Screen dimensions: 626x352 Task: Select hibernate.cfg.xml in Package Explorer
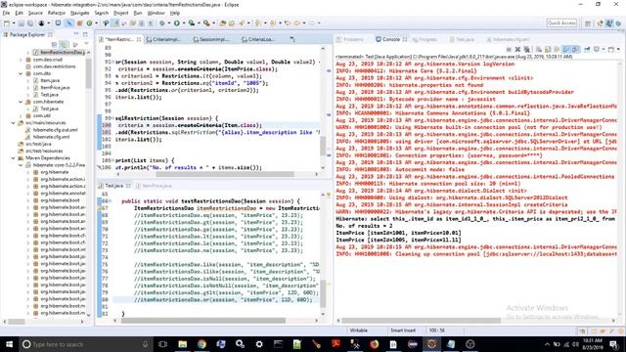(x=51, y=137)
